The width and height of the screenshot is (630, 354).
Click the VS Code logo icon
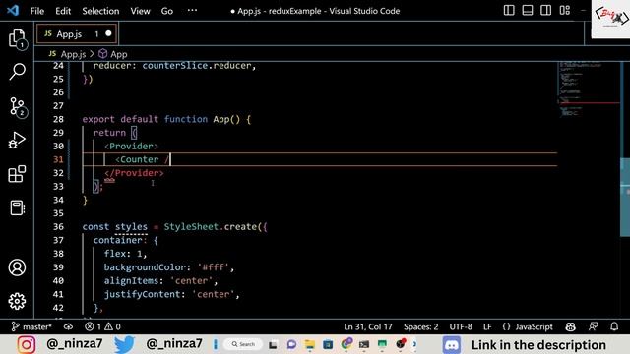point(13,11)
